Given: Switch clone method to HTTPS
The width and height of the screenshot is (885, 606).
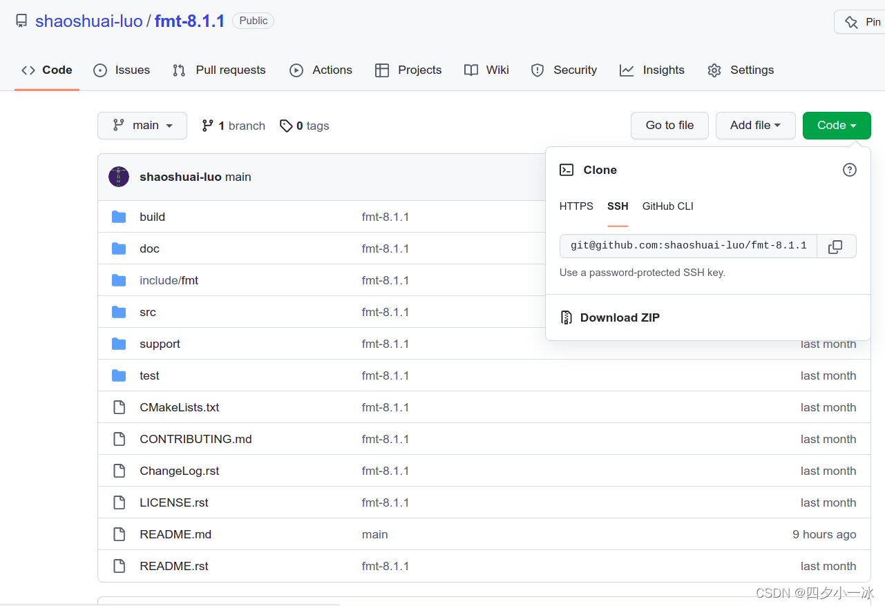Looking at the screenshot, I should [x=576, y=206].
